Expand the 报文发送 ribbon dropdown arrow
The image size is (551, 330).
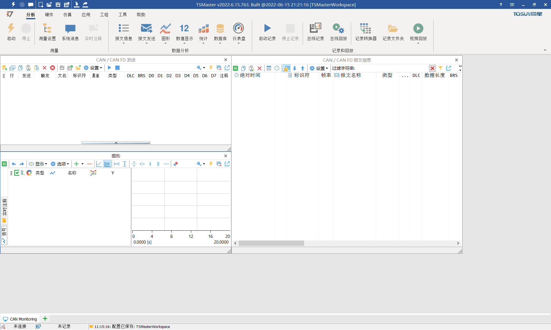(x=146, y=43)
